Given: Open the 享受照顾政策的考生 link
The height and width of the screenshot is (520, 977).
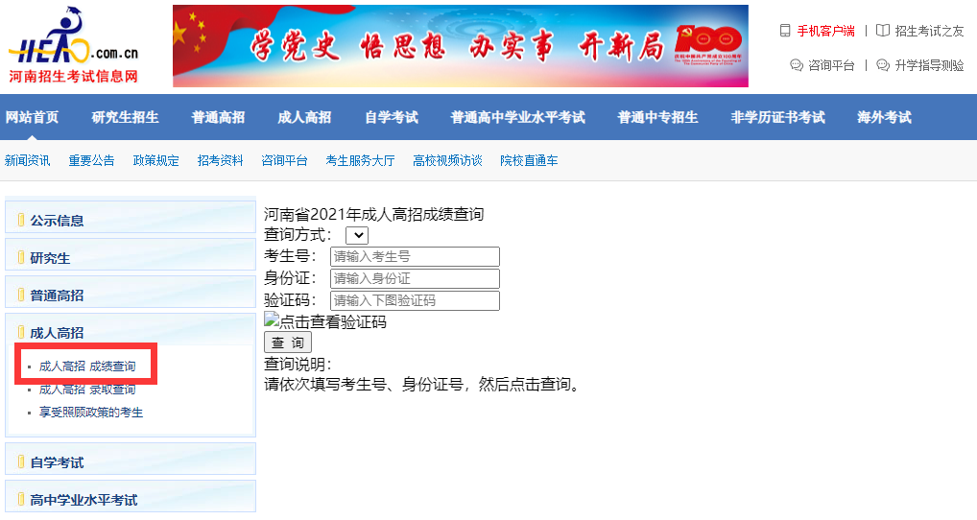Looking at the screenshot, I should tap(91, 413).
